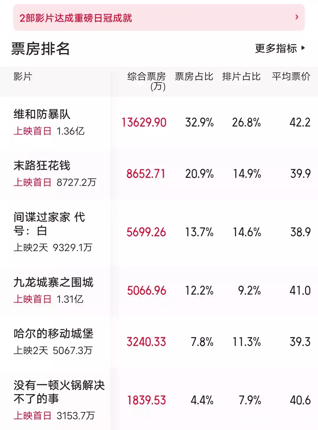Image resolution: width=318 pixels, height=430 pixels.
Task: Open the 维和防暴队 movie entry
Action: point(42,114)
